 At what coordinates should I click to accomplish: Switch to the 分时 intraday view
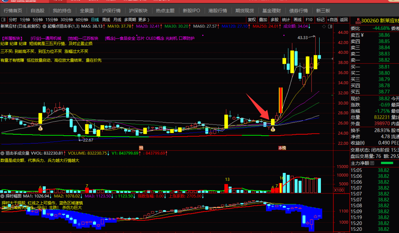13,20
